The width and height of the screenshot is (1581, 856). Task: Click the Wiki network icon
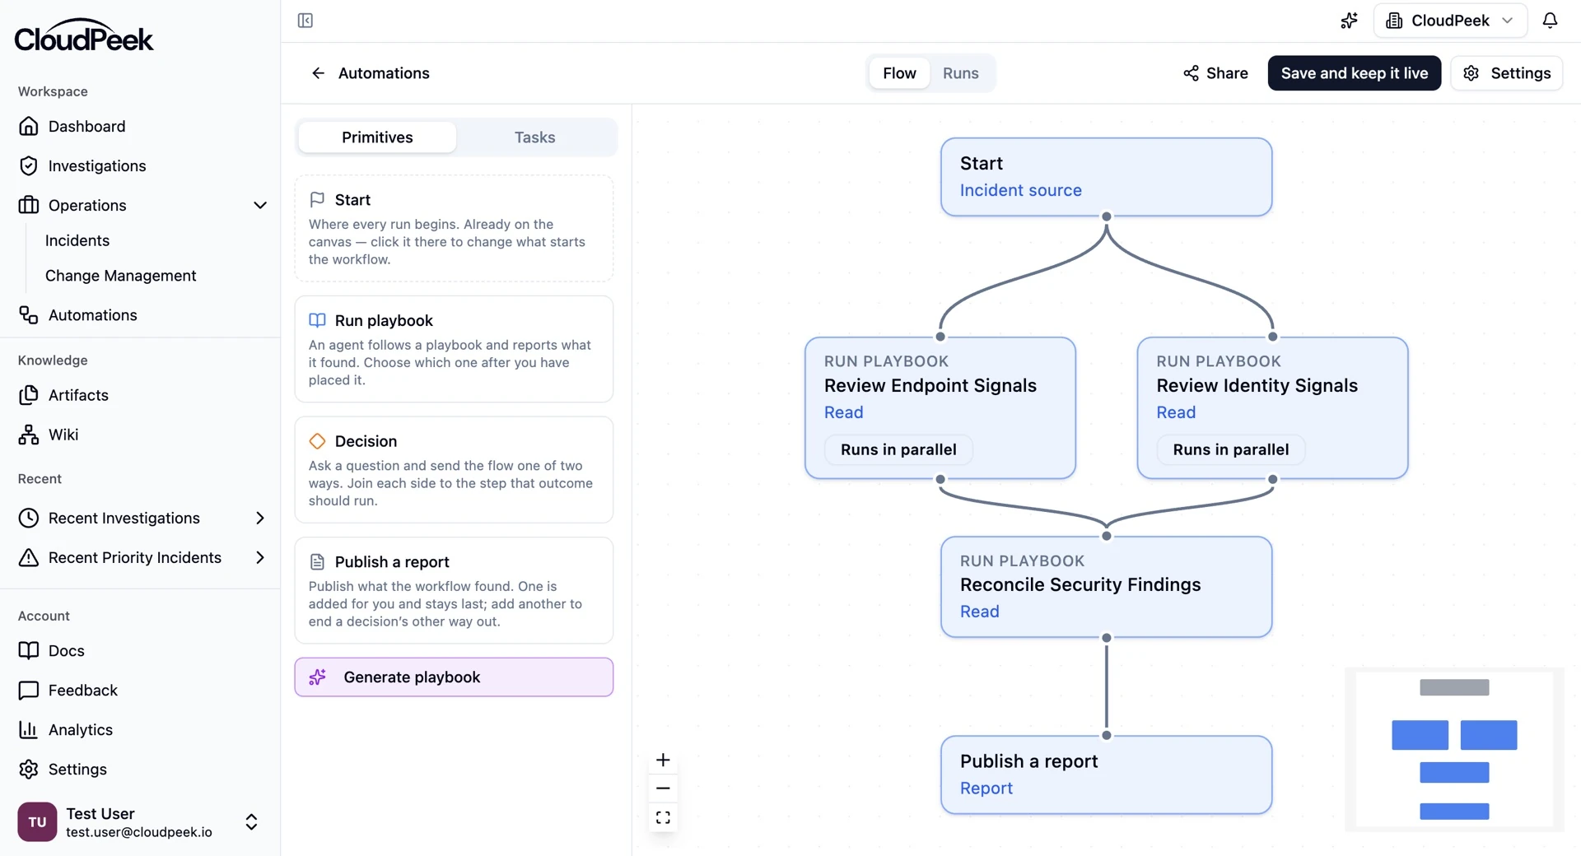[29, 435]
